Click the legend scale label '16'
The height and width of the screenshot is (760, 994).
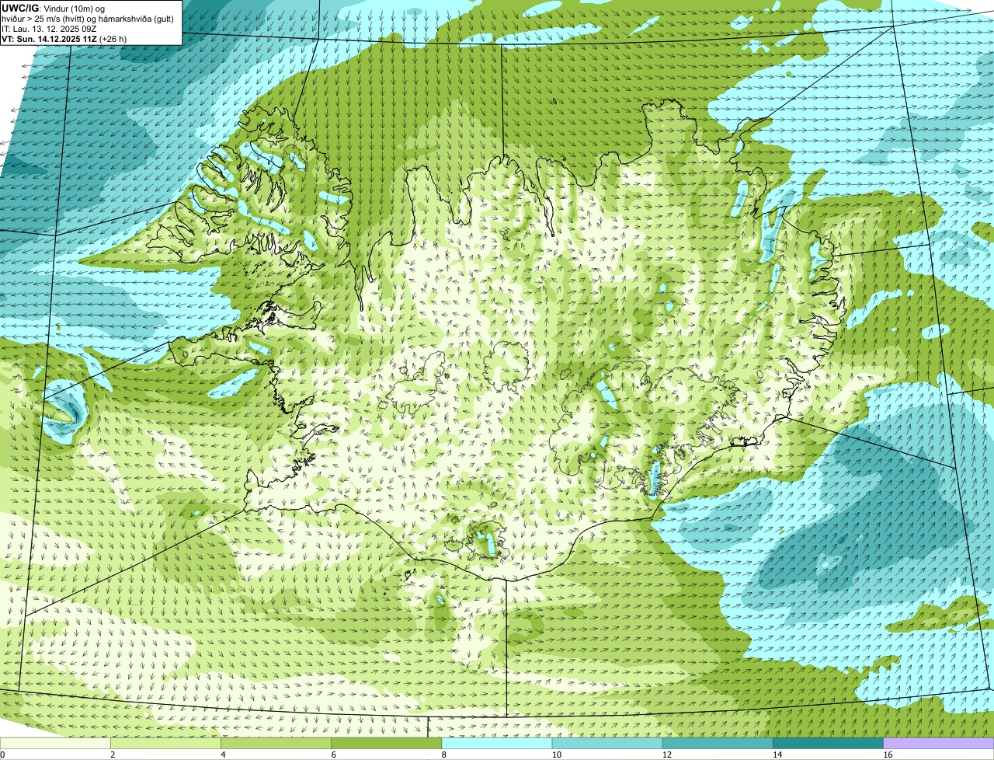coord(888,755)
